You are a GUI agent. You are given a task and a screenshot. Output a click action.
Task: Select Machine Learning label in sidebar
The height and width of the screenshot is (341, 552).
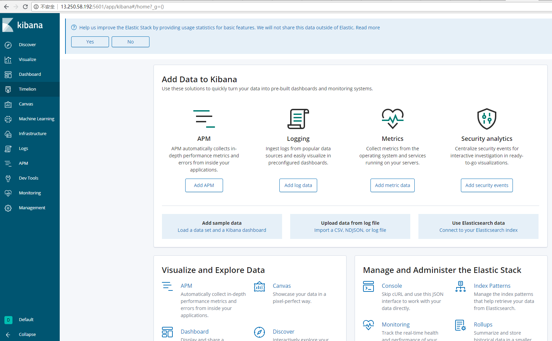(36, 119)
